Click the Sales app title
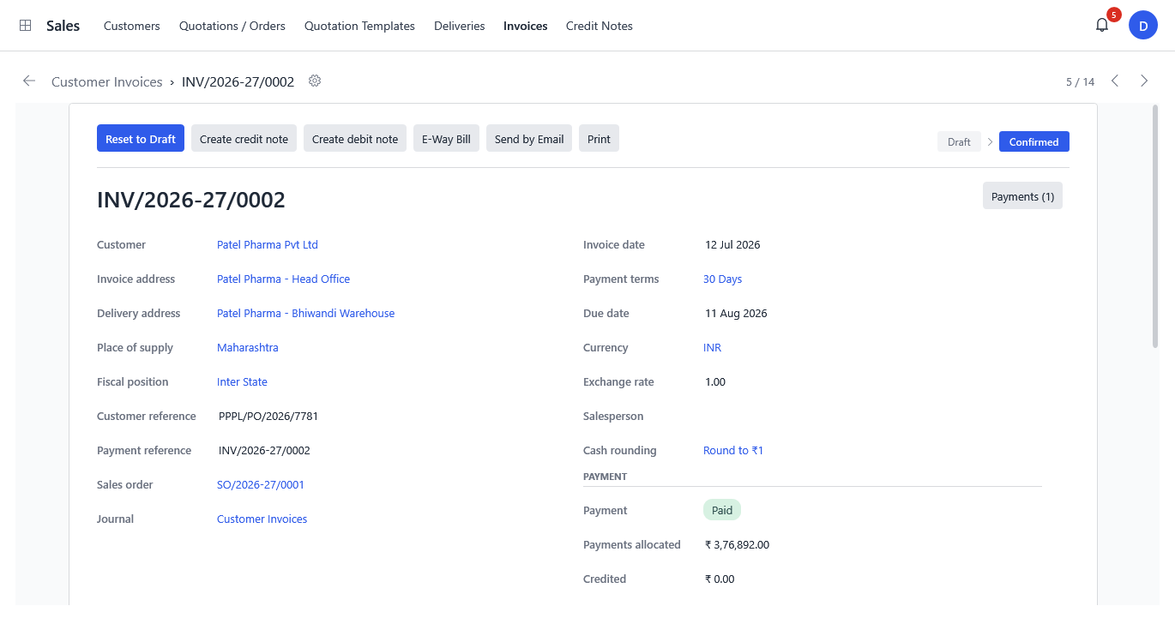Image resolution: width=1175 pixels, height=642 pixels. point(63,26)
